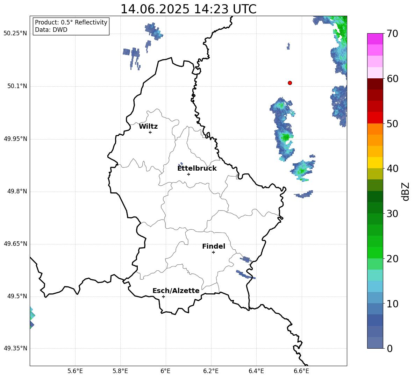The height and width of the screenshot is (378, 414).
Task: Select the Ettelbruck city label
Action: pos(197,169)
